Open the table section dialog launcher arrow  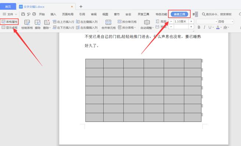[98, 31]
